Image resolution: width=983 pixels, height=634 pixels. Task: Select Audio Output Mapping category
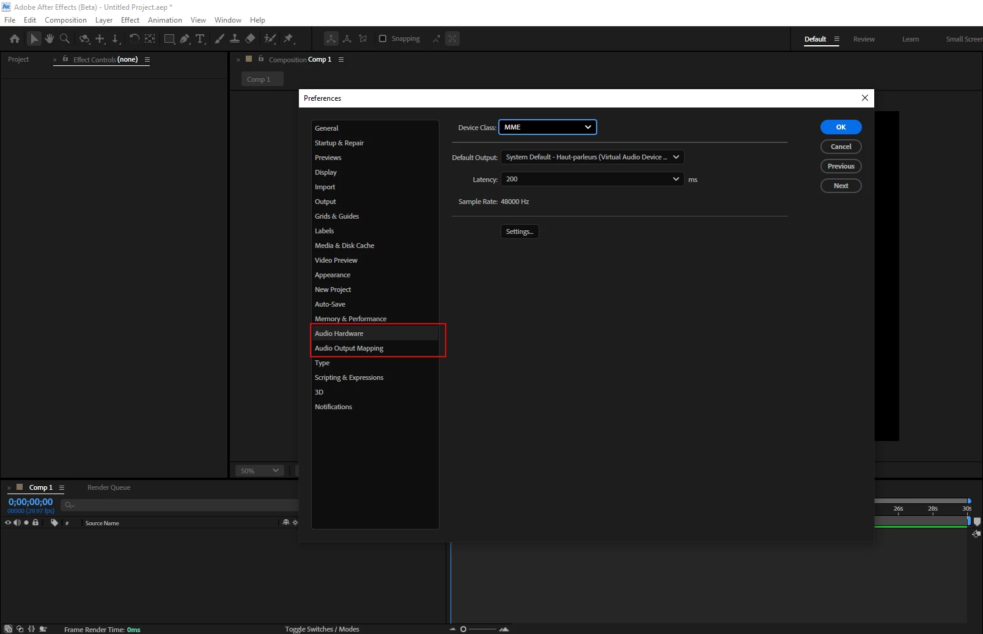[x=375, y=348]
